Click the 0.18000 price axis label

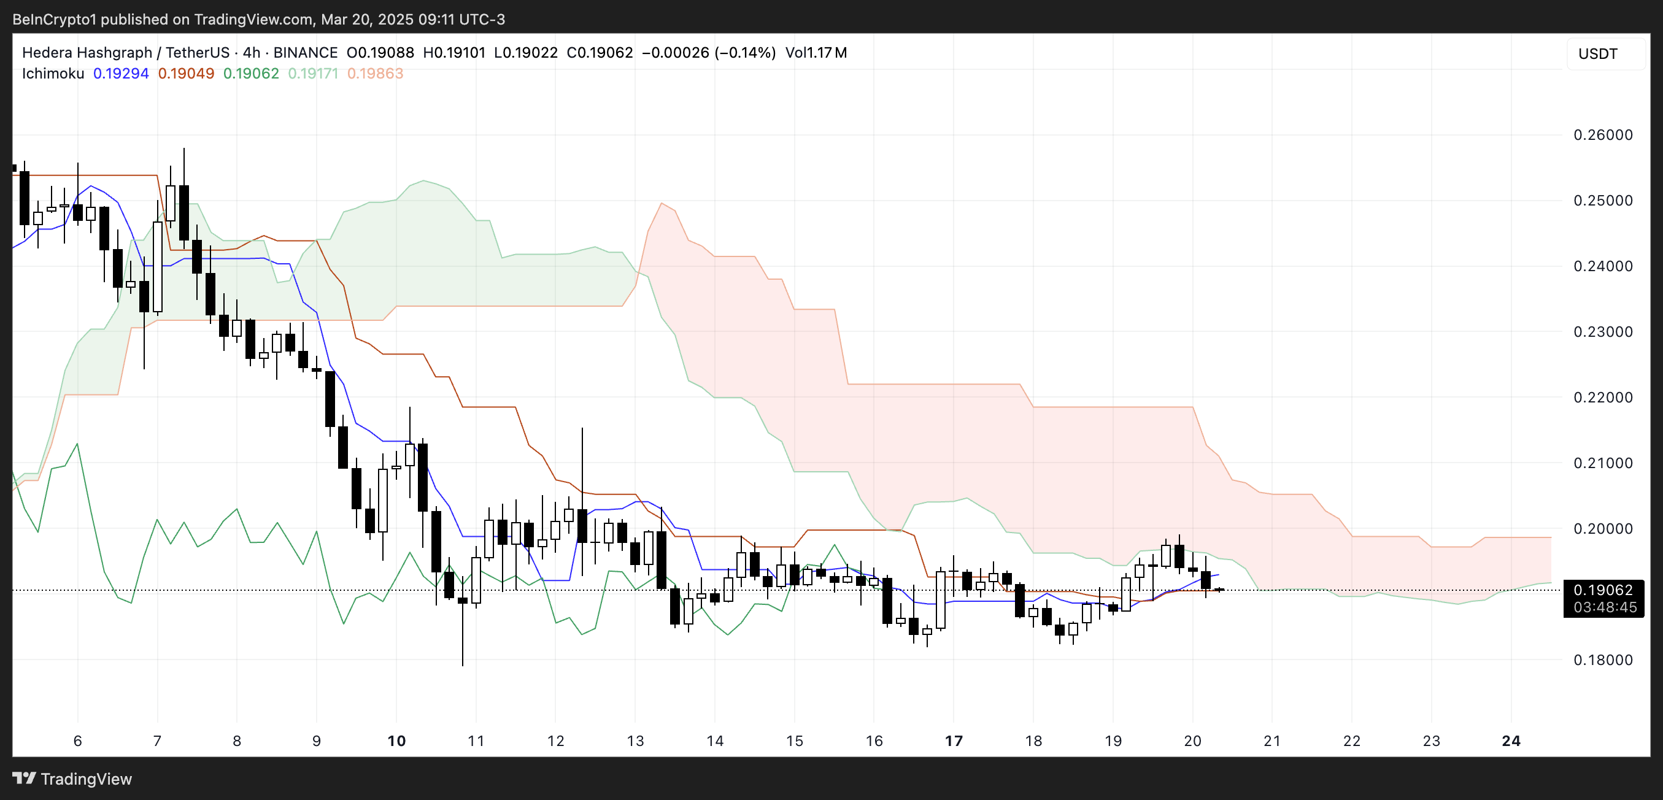(x=1602, y=660)
